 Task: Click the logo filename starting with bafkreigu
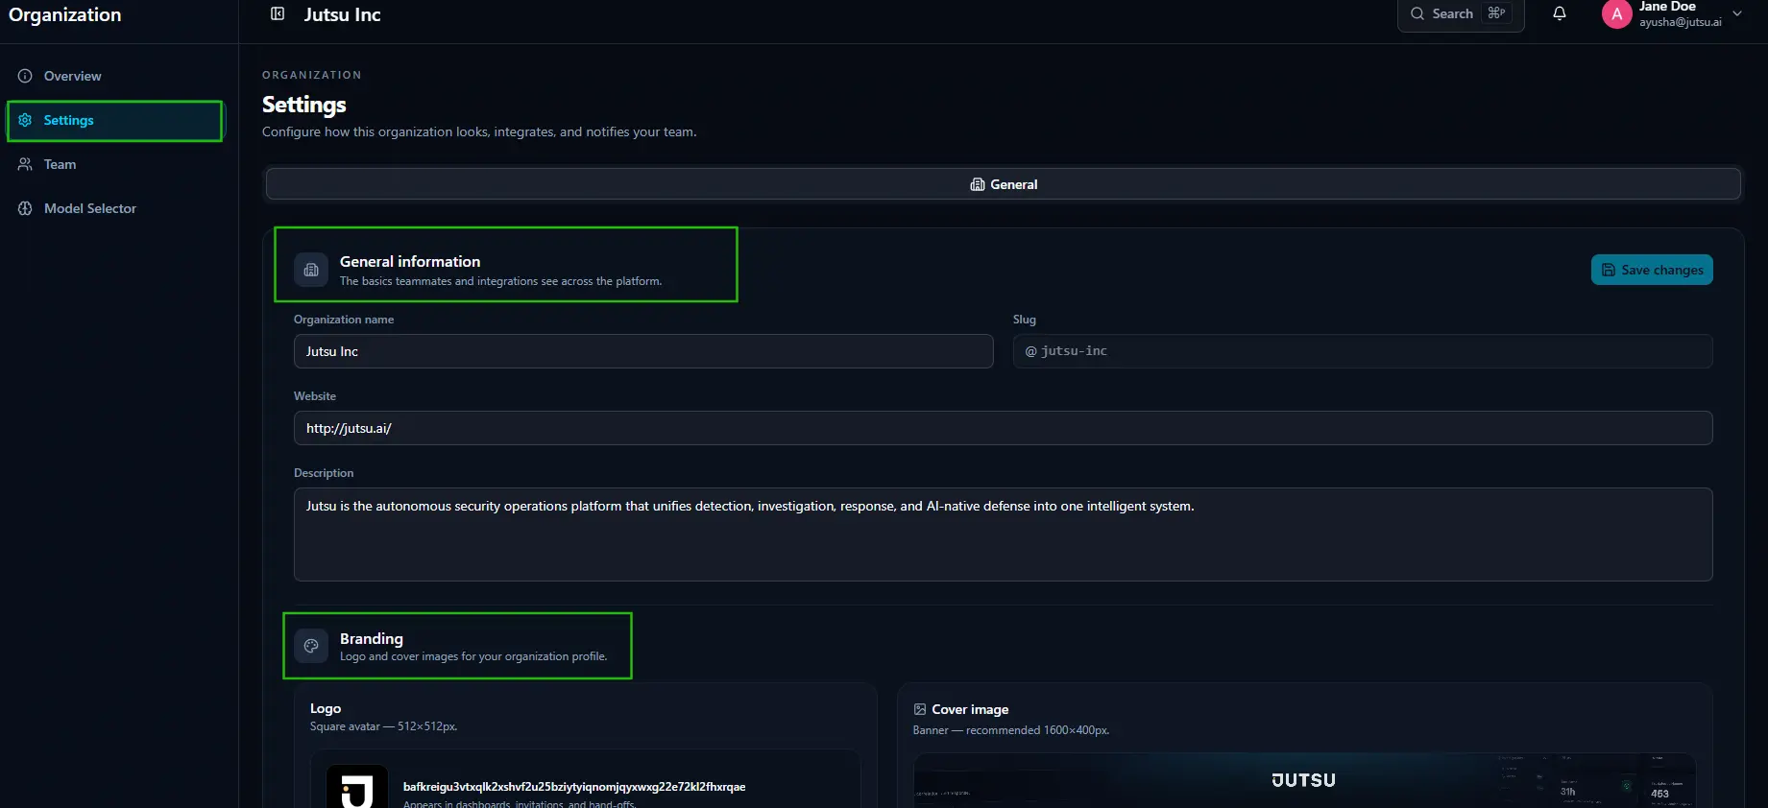click(574, 787)
